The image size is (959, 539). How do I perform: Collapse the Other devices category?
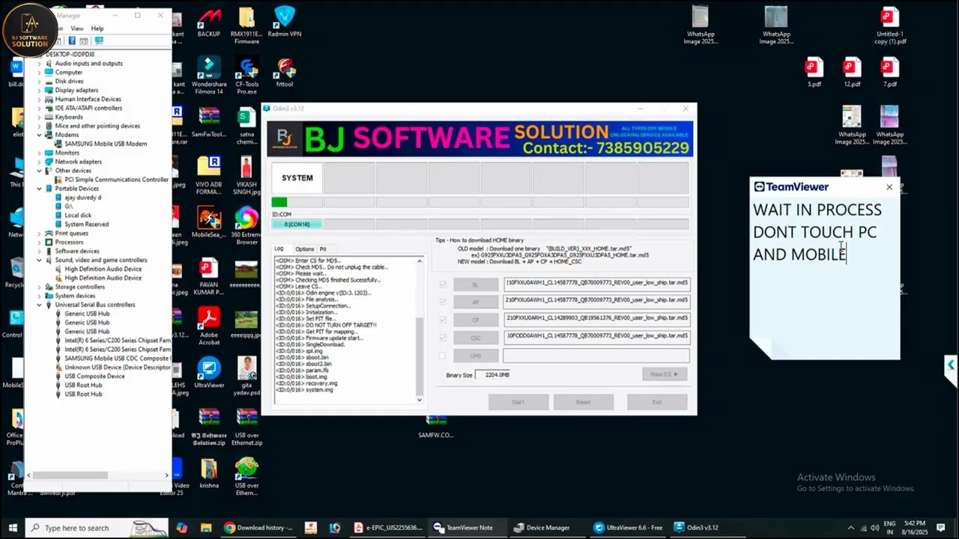(40, 171)
